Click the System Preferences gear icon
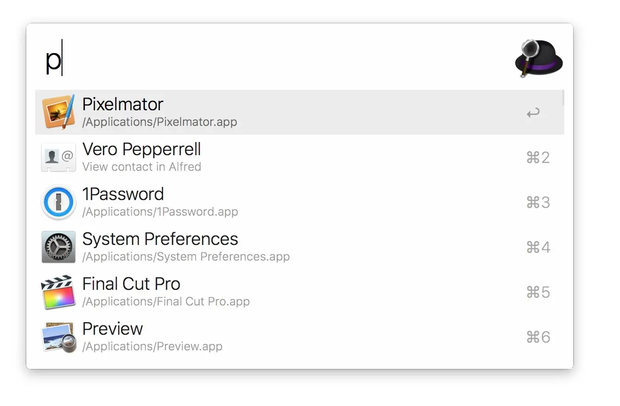Viewport: 620px width, 406px height. click(58, 247)
